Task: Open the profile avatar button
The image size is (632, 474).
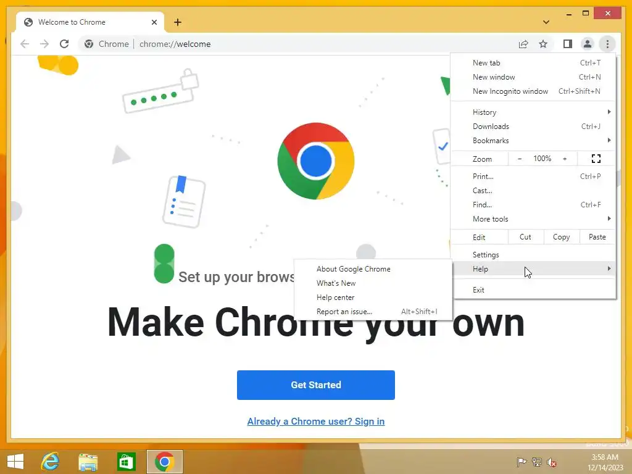Action: point(588,44)
